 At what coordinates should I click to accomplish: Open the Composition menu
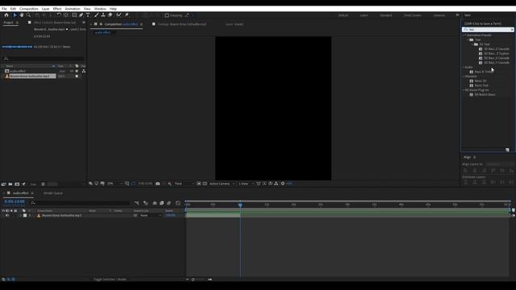29,9
